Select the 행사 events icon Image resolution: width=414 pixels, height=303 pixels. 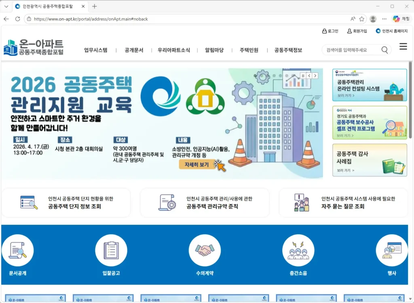[x=391, y=249]
